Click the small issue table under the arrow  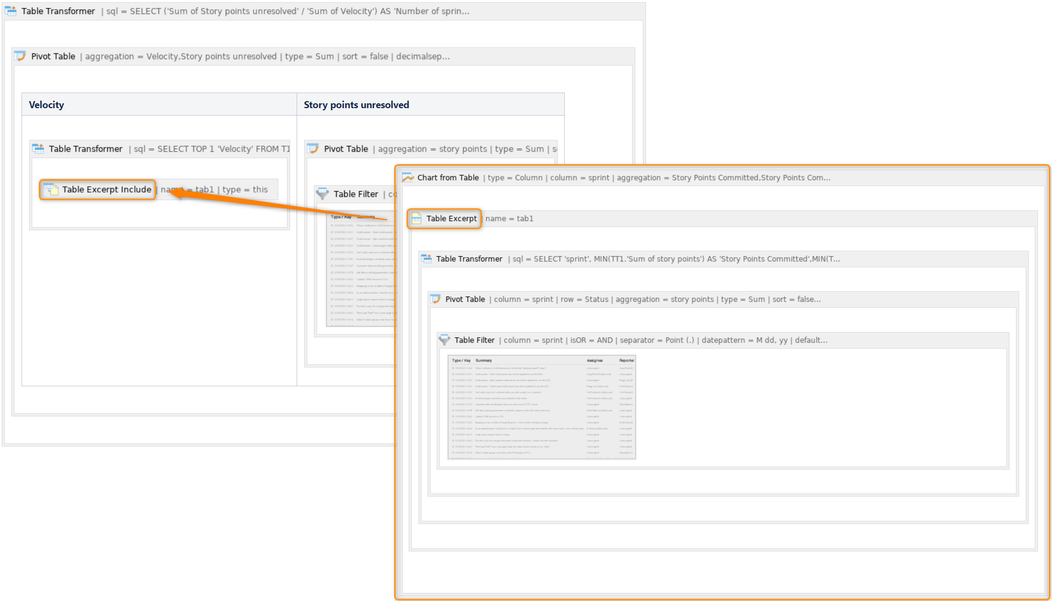pos(362,269)
